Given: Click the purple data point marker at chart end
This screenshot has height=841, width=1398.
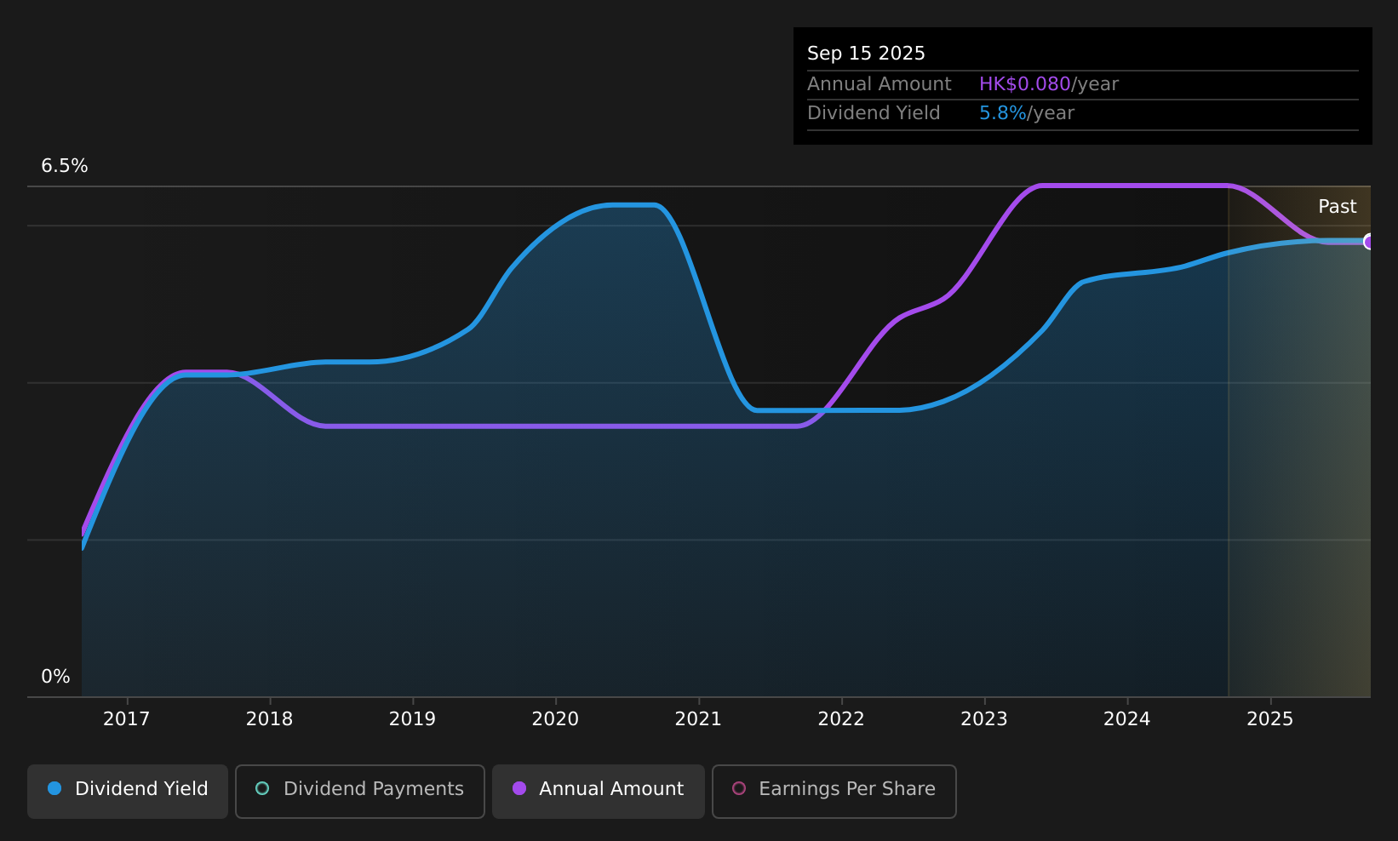Looking at the screenshot, I should click(1369, 242).
